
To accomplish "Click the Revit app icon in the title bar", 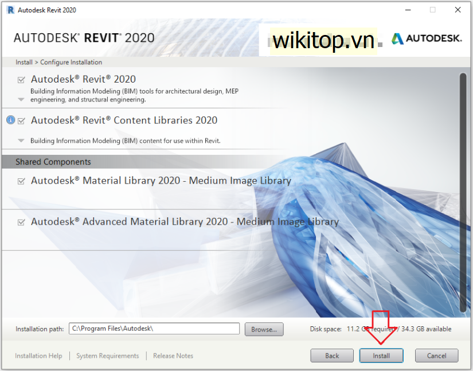I will click(x=10, y=10).
